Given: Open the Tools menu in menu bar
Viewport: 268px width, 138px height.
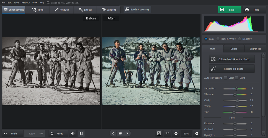Looking at the screenshot, I should pyautogui.click(x=16, y=2).
